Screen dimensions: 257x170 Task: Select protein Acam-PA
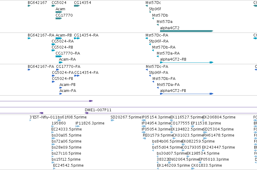(x=68, y=91)
